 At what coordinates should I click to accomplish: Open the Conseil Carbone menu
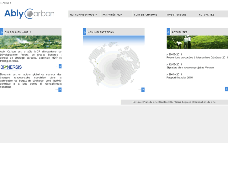click(x=148, y=14)
